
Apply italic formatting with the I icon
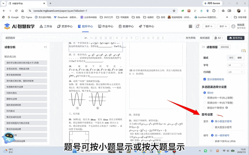pos(122,38)
